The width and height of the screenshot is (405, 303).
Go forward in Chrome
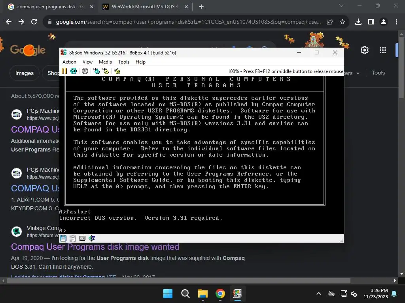point(21,22)
